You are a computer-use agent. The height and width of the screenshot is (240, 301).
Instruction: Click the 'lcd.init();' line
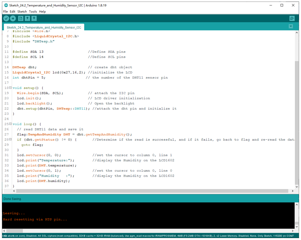[29, 98]
